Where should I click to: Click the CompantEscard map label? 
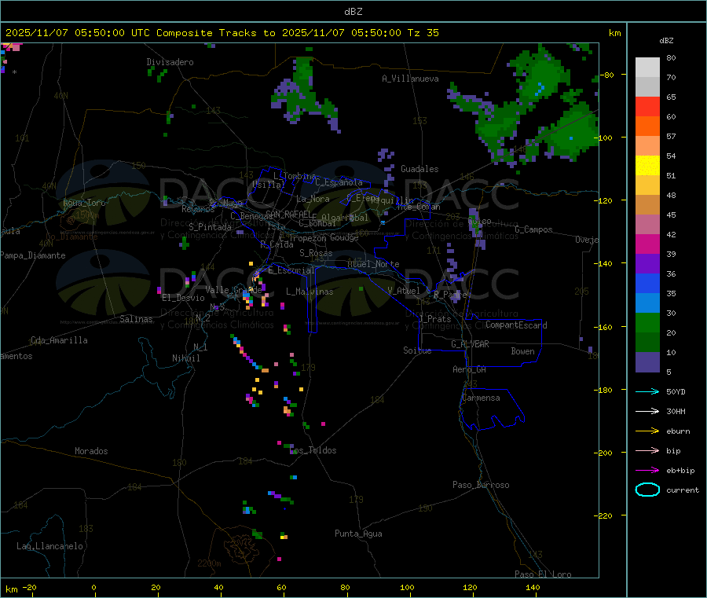click(x=516, y=325)
